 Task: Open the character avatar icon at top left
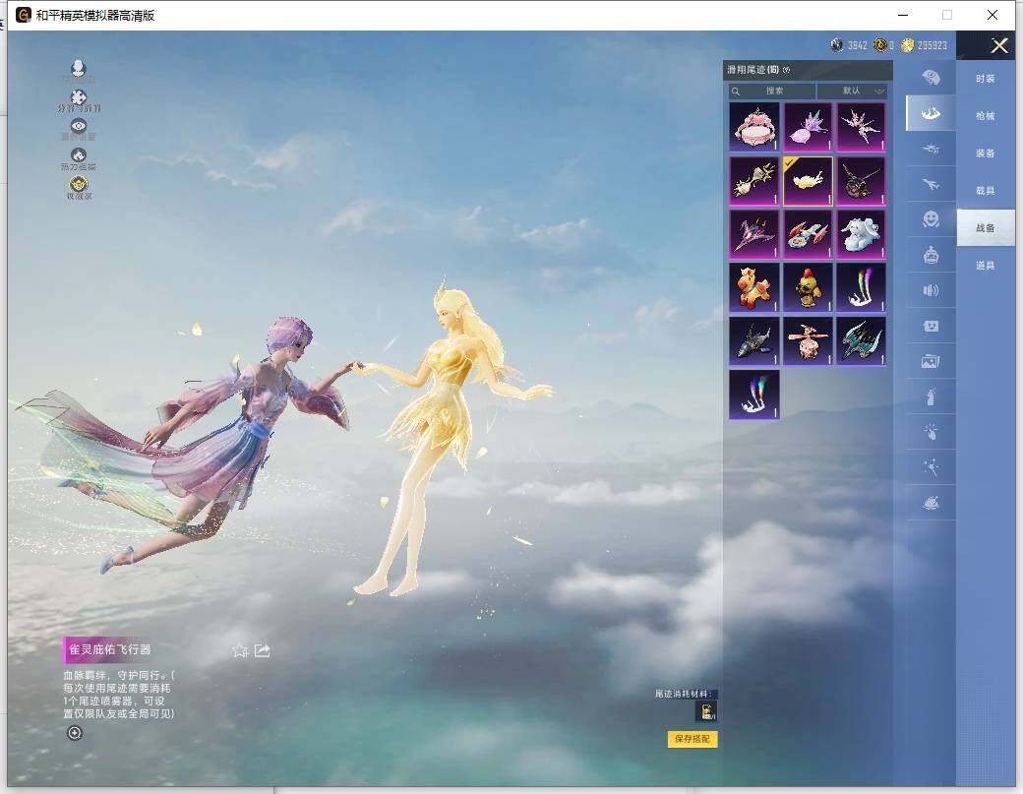79,69
